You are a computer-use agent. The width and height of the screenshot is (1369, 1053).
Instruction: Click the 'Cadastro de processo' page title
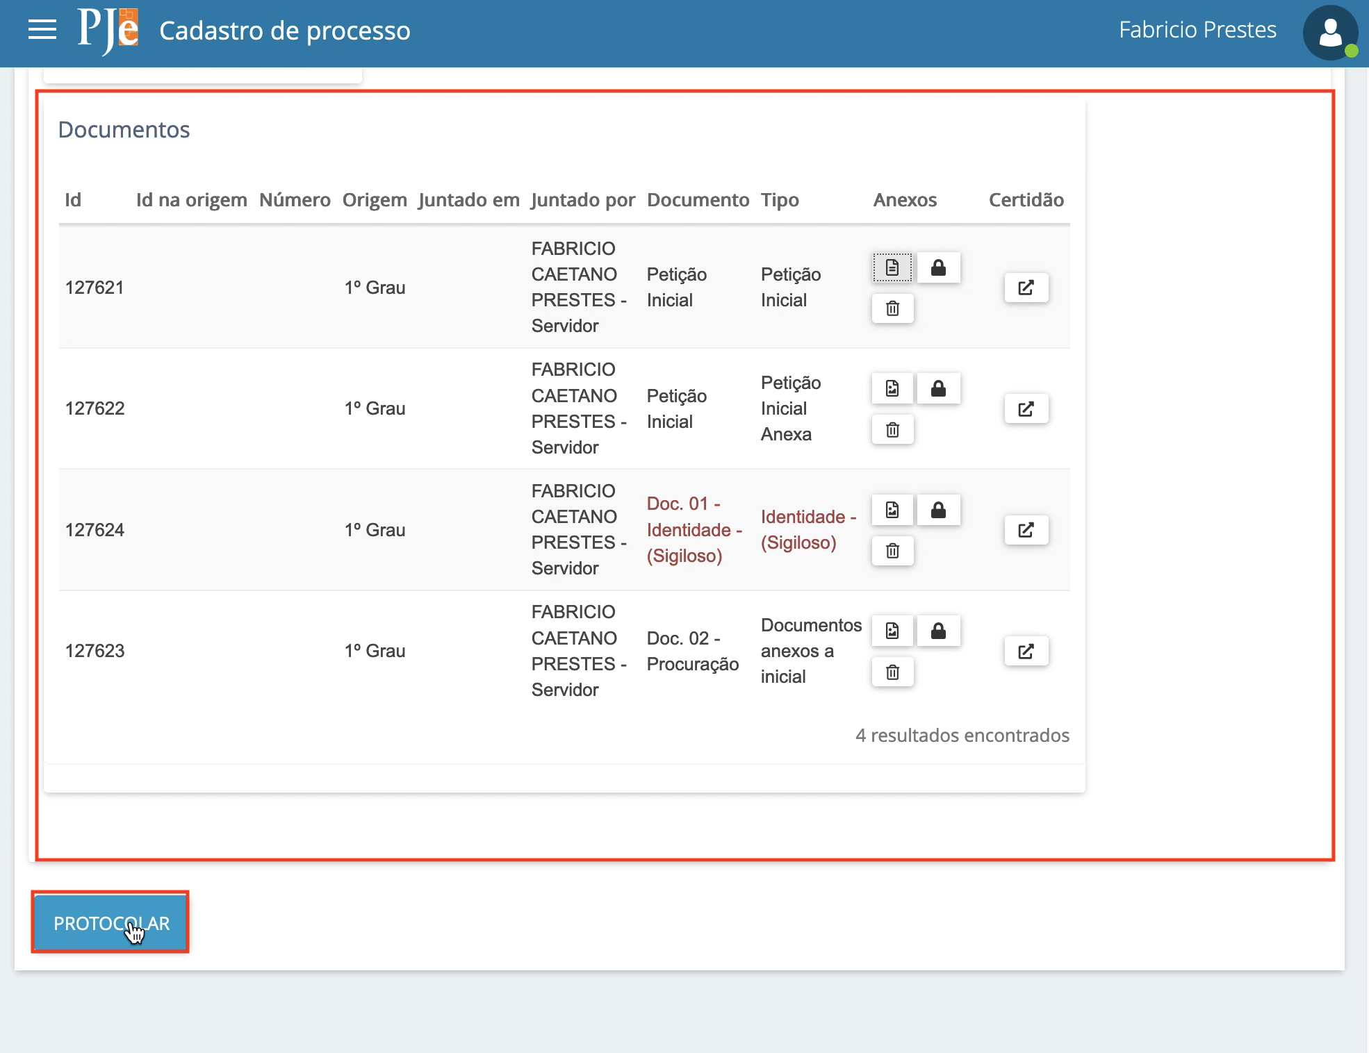click(284, 31)
